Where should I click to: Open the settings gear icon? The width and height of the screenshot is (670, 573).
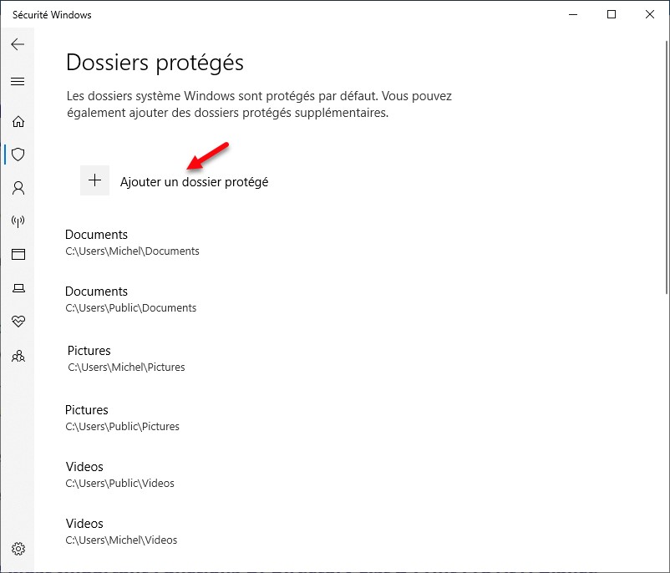click(x=18, y=549)
